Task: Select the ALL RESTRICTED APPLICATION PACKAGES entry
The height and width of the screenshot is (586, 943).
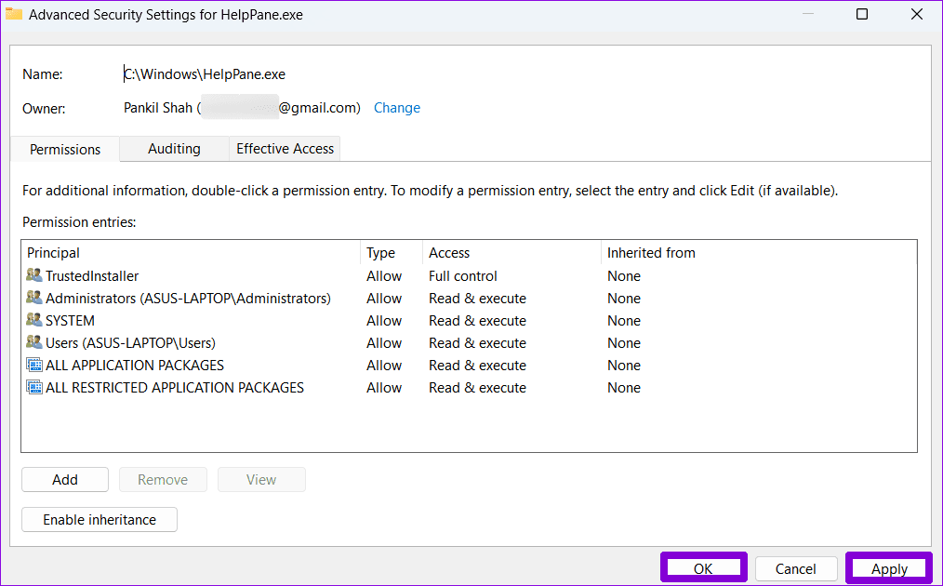Action: tap(469, 387)
